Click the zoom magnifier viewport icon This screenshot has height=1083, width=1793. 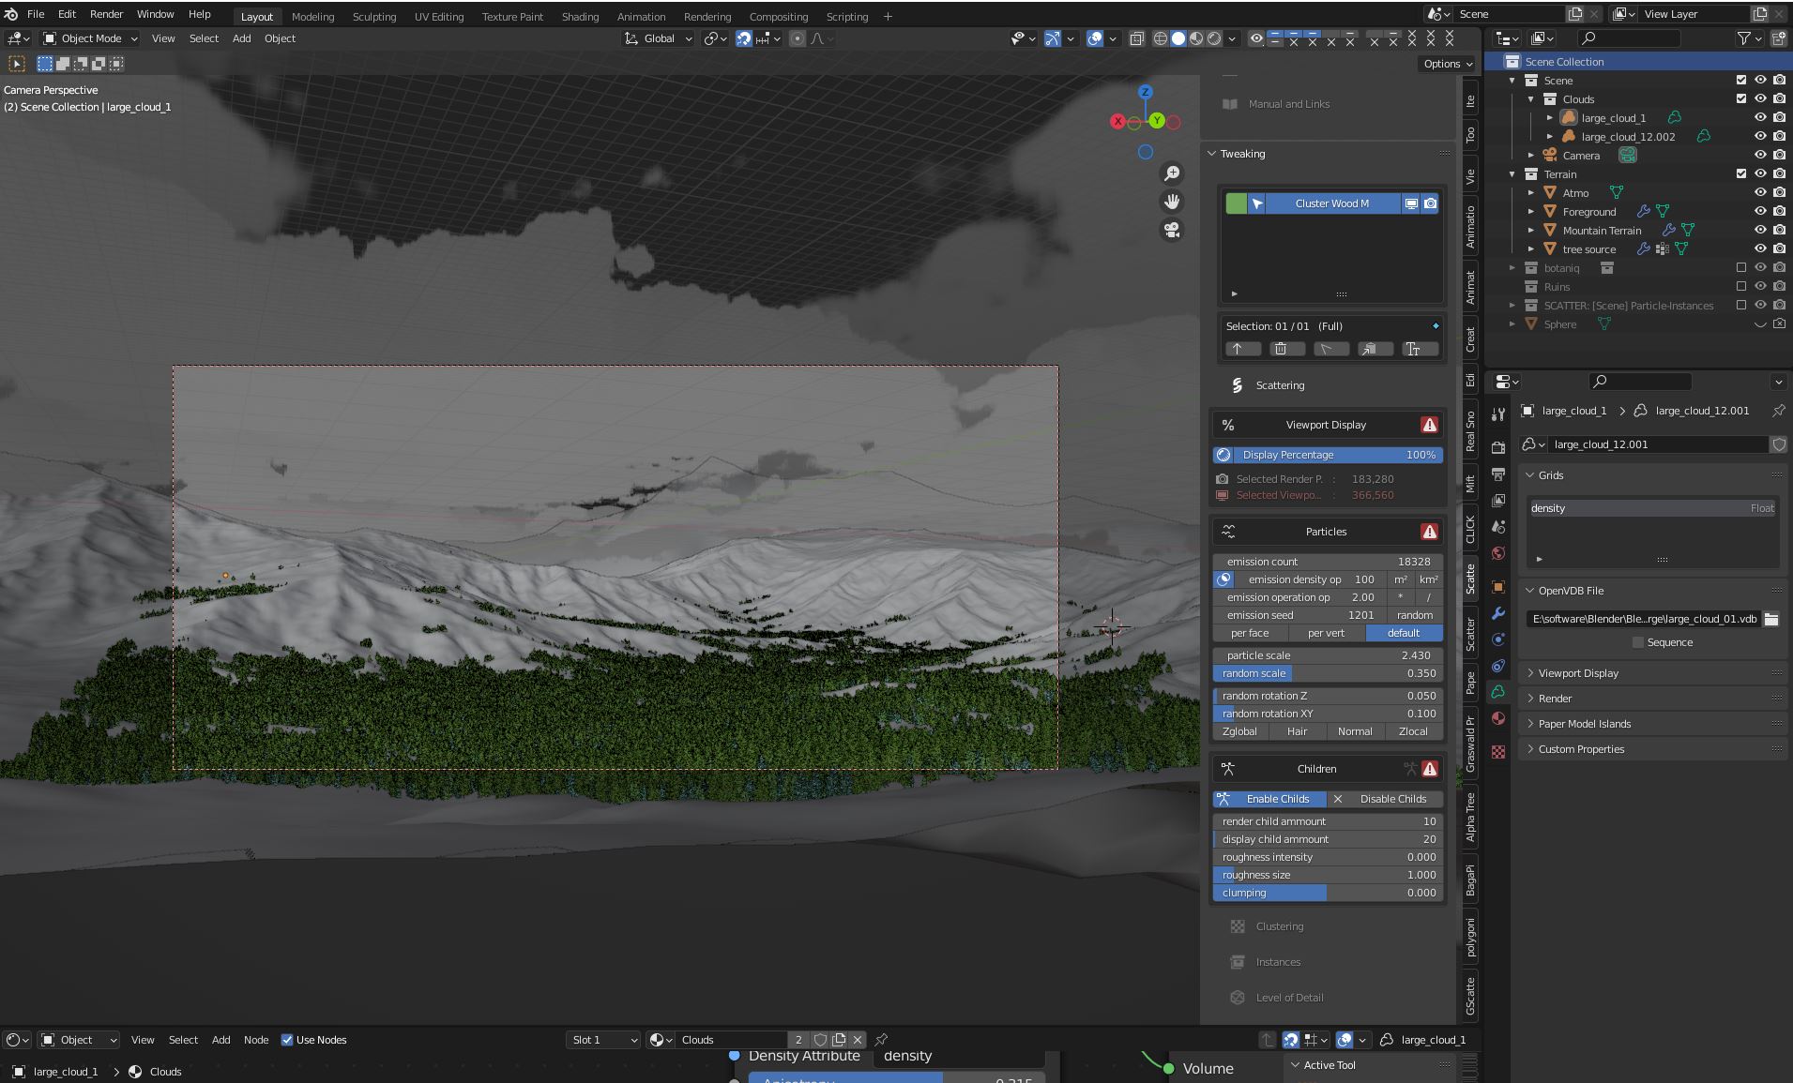[1172, 173]
